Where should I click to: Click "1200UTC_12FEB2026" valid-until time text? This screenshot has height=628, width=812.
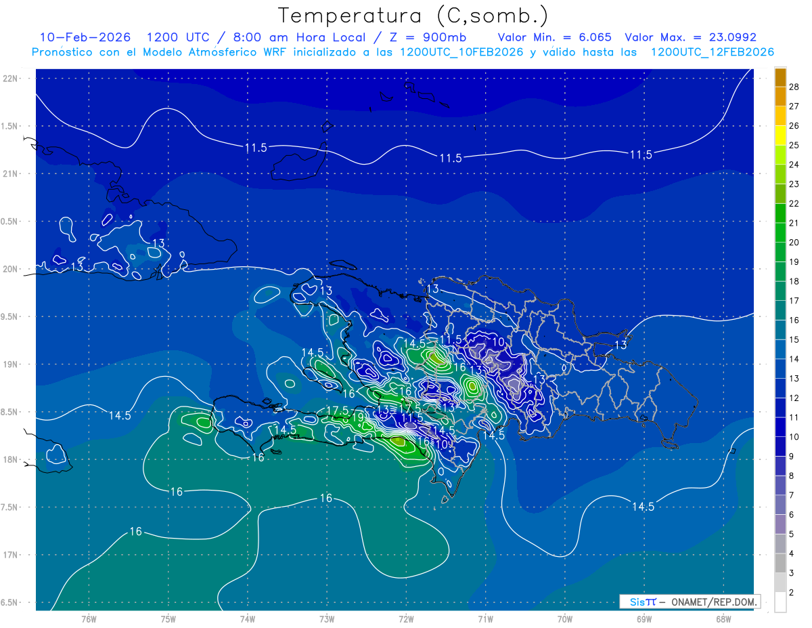(x=713, y=52)
